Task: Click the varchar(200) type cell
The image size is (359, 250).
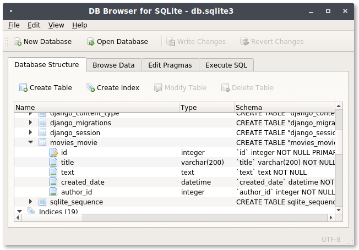Action: coord(203,162)
